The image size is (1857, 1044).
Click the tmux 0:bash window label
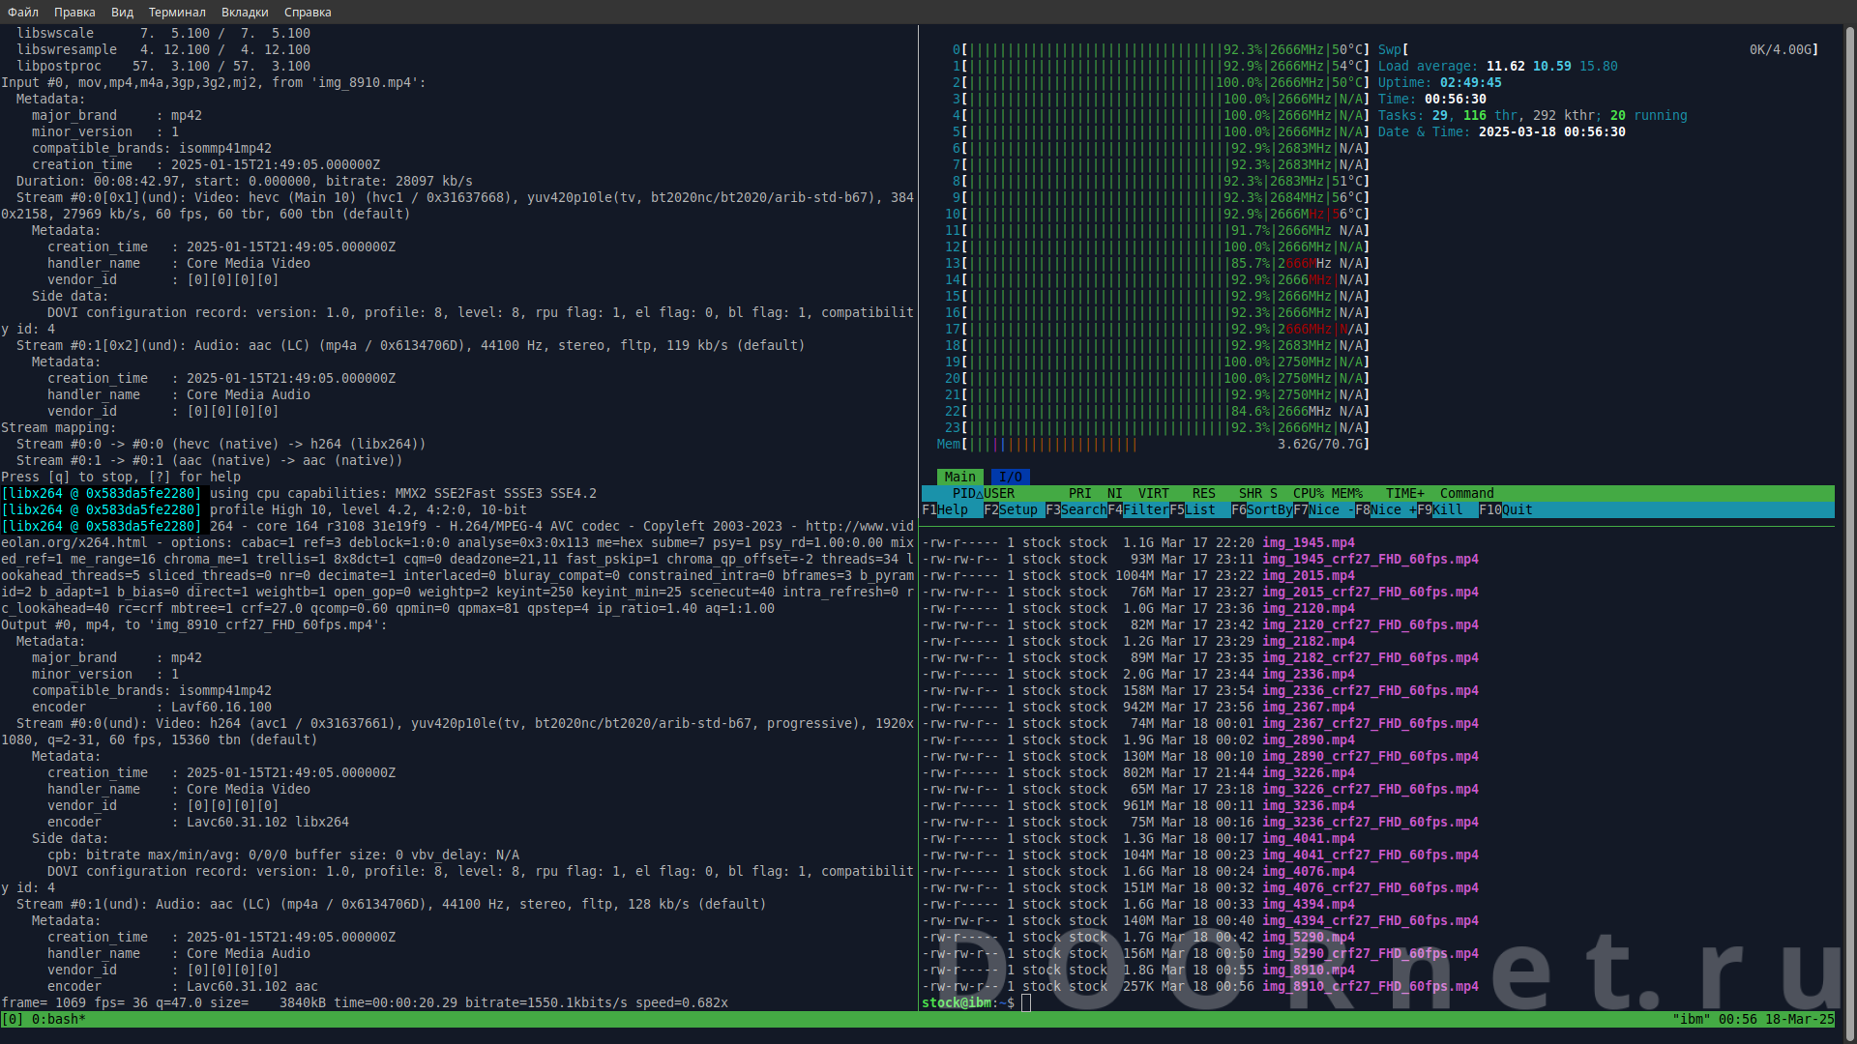56,1019
